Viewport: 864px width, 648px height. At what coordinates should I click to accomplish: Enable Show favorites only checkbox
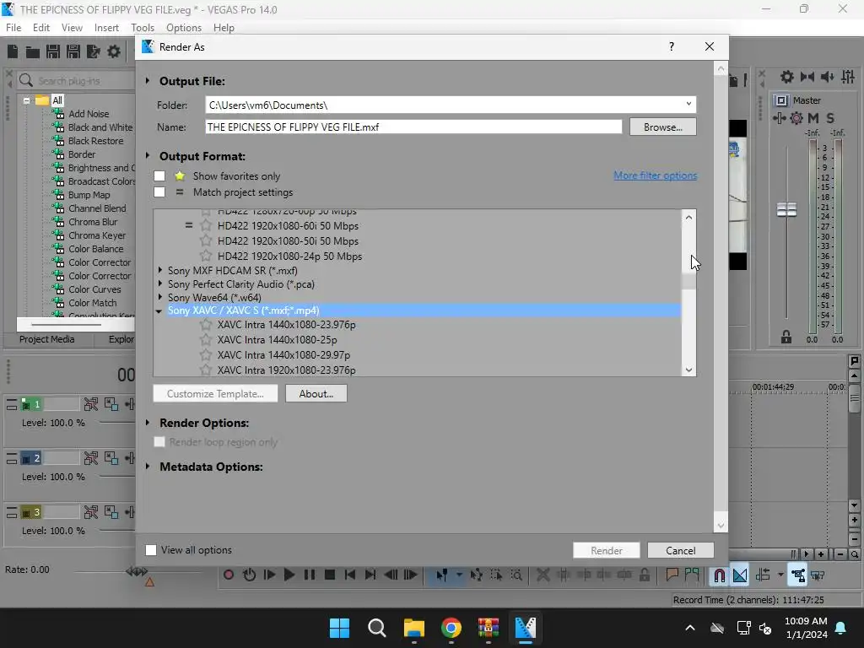[x=159, y=175]
